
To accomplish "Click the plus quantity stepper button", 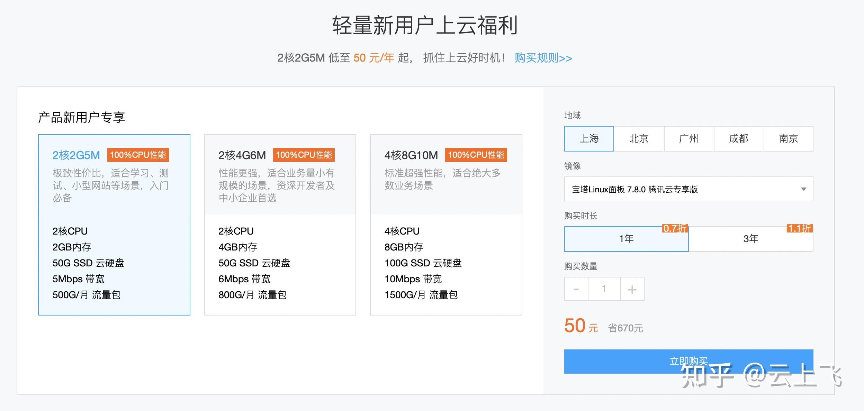I will click(x=632, y=289).
